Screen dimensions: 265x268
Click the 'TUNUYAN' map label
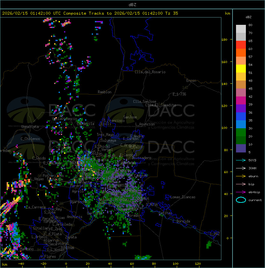pyautogui.click(x=68, y=248)
